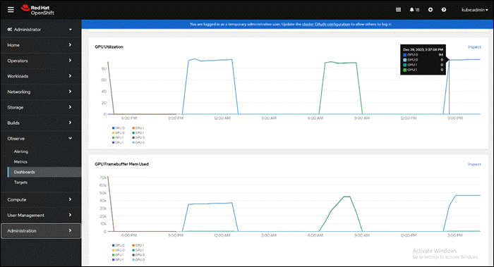Open Targets under Observe
The image size is (494, 267).
click(x=20, y=182)
